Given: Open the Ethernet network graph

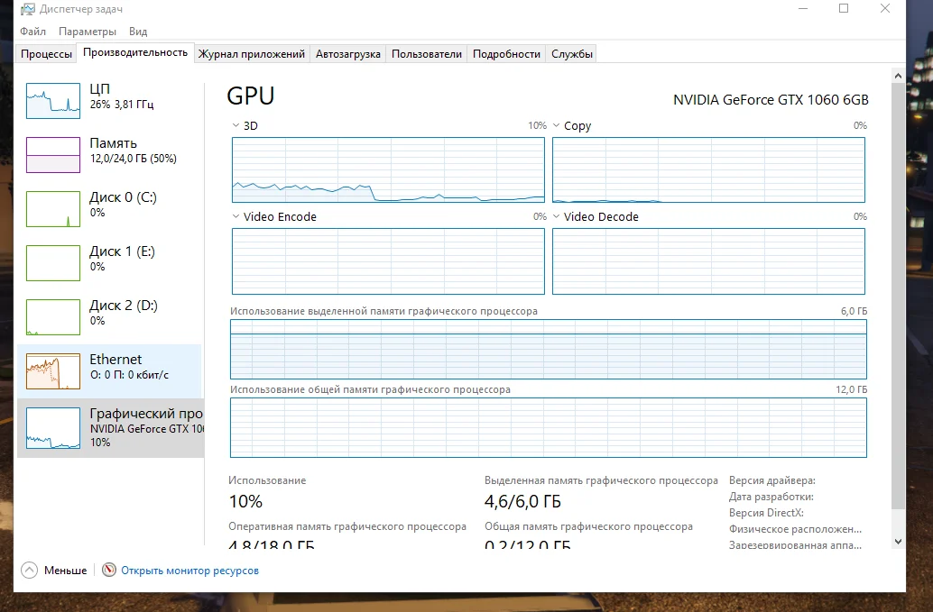Looking at the screenshot, I should pyautogui.click(x=53, y=370).
